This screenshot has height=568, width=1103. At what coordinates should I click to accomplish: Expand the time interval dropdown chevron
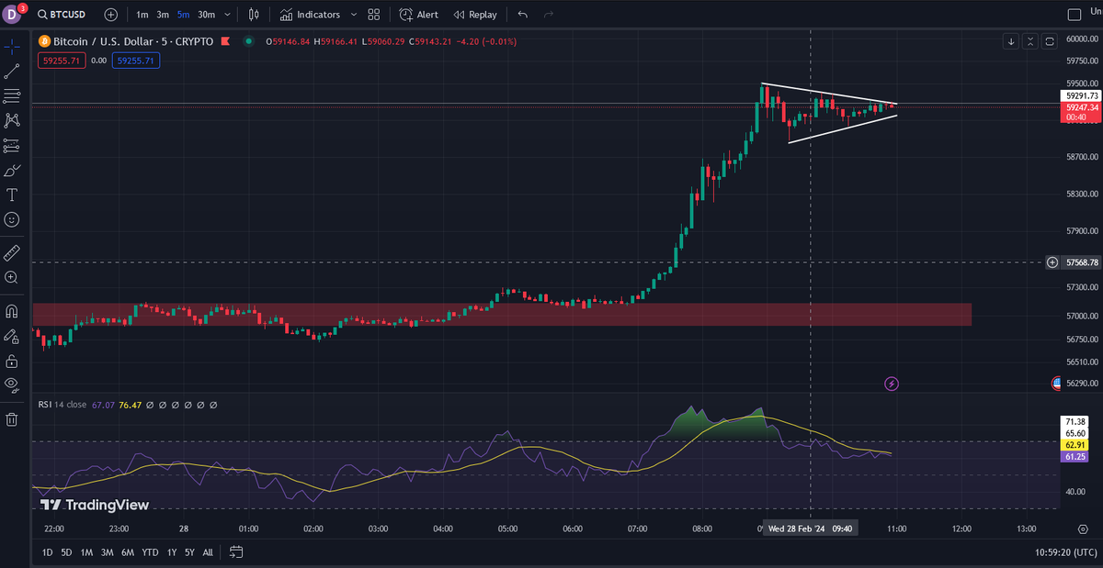click(227, 15)
